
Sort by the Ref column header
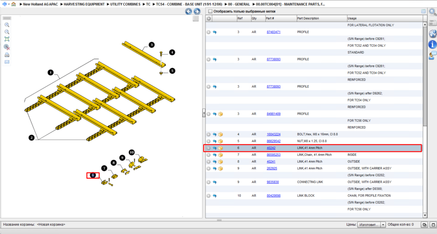coord(243,18)
